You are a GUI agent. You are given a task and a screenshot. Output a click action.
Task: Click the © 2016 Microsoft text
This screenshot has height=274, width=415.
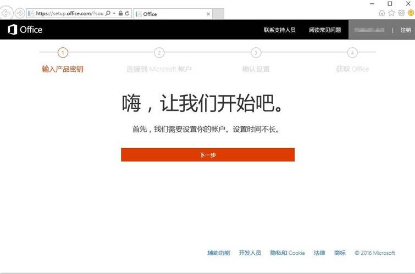click(375, 253)
